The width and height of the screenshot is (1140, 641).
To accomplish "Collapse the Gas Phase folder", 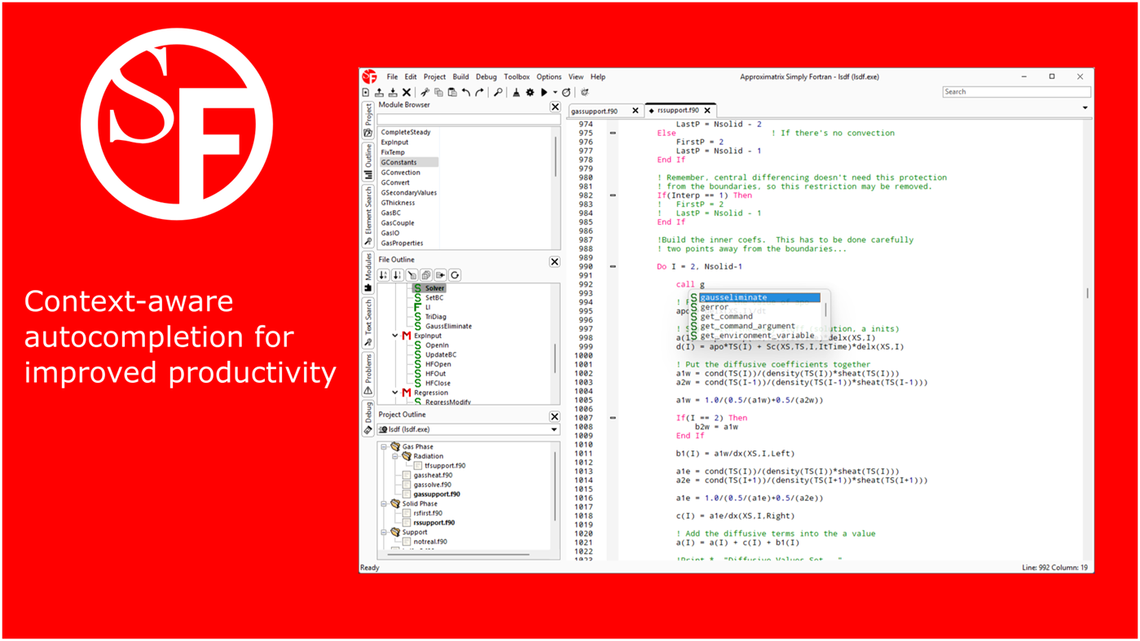I will tap(384, 446).
